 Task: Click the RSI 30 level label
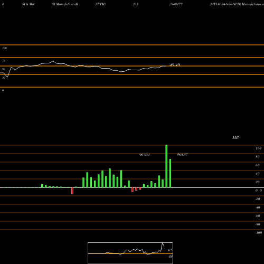[x=4, y=78]
